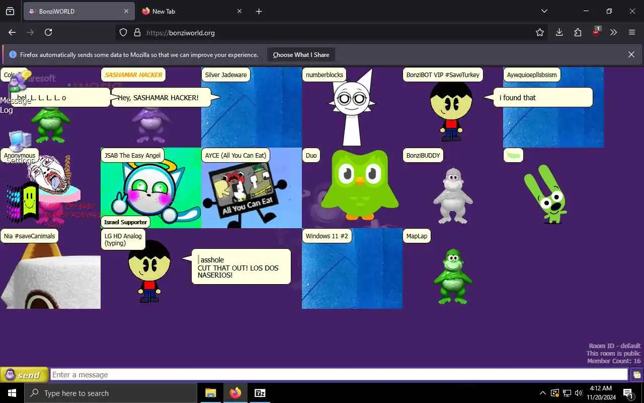Click Room ID - default text
Screen dimensions: 644x403
[x=615, y=346]
